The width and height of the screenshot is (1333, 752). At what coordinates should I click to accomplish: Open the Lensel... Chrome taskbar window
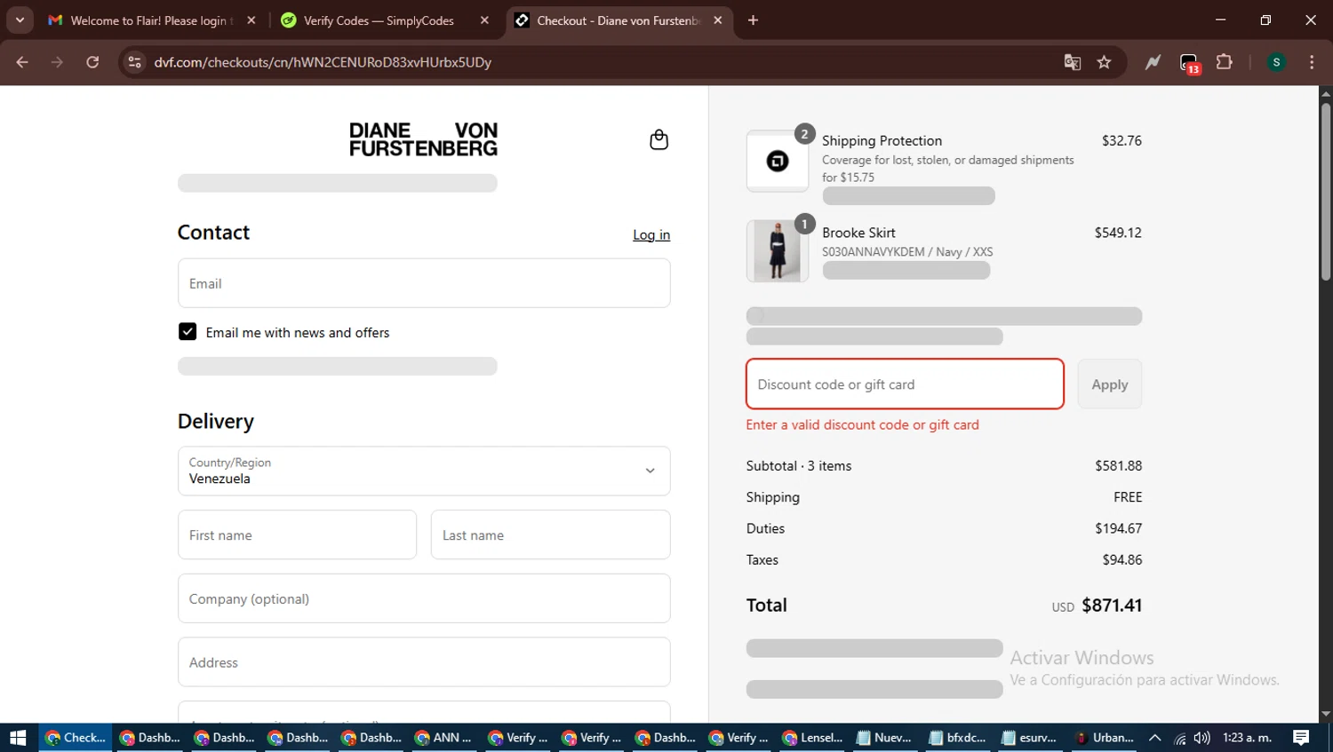[x=813, y=738]
